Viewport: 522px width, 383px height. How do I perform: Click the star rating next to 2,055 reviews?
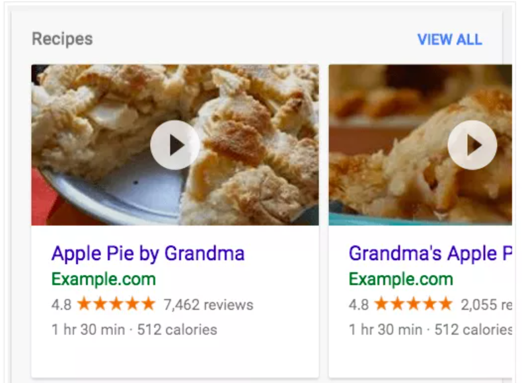414,304
